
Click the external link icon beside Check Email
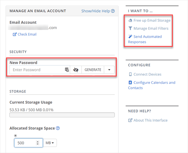15,34
